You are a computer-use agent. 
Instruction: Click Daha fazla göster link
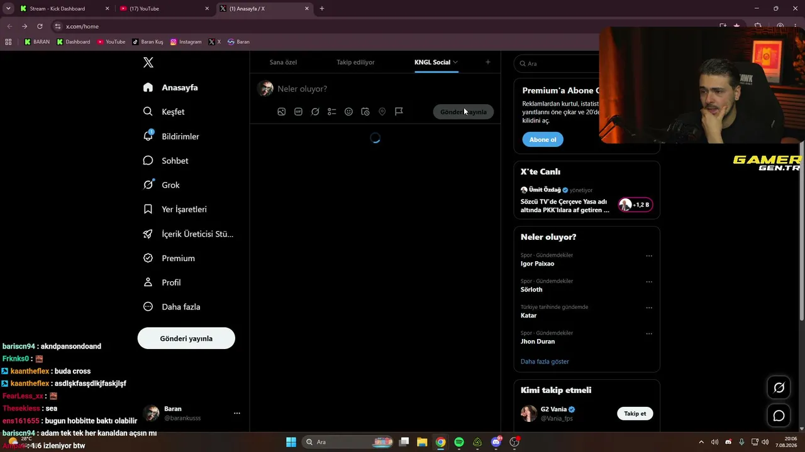(x=545, y=362)
